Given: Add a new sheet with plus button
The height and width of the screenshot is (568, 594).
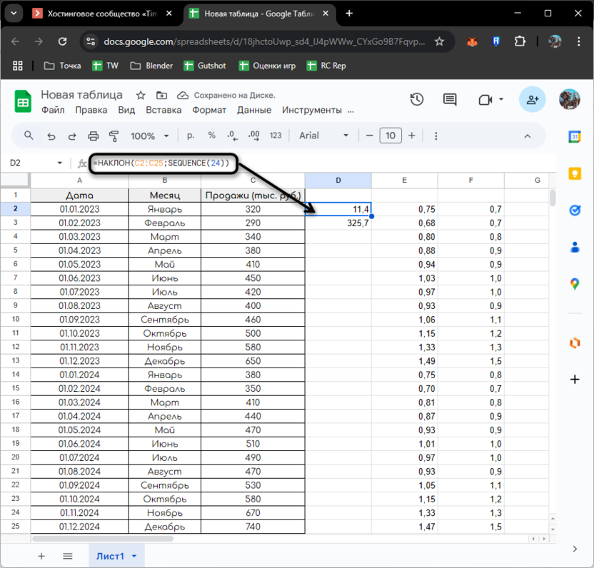Looking at the screenshot, I should pyautogui.click(x=41, y=556).
